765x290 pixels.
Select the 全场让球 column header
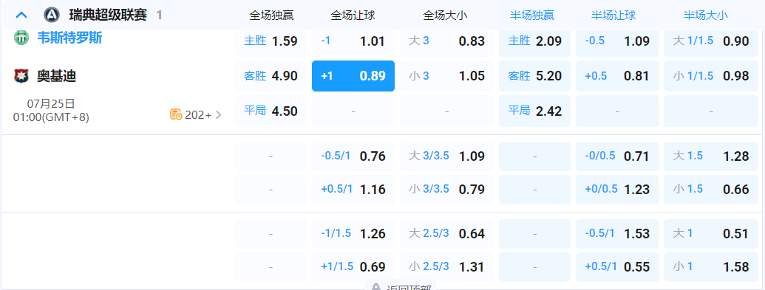353,15
